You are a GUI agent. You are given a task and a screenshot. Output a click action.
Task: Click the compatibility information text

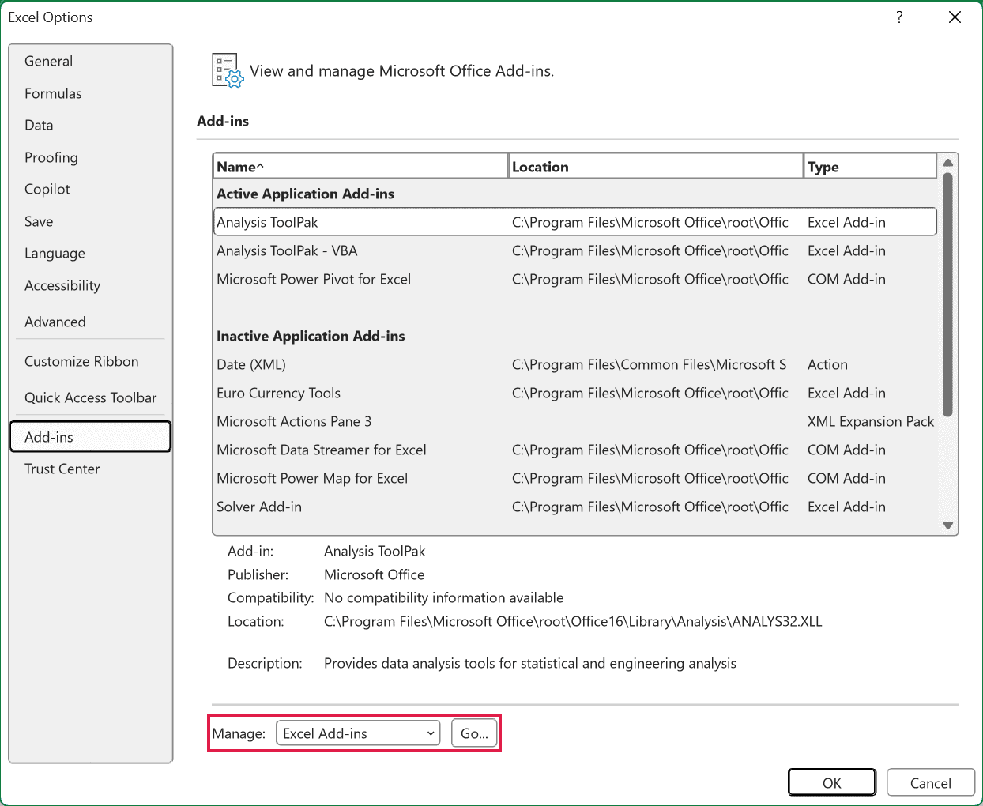point(444,597)
